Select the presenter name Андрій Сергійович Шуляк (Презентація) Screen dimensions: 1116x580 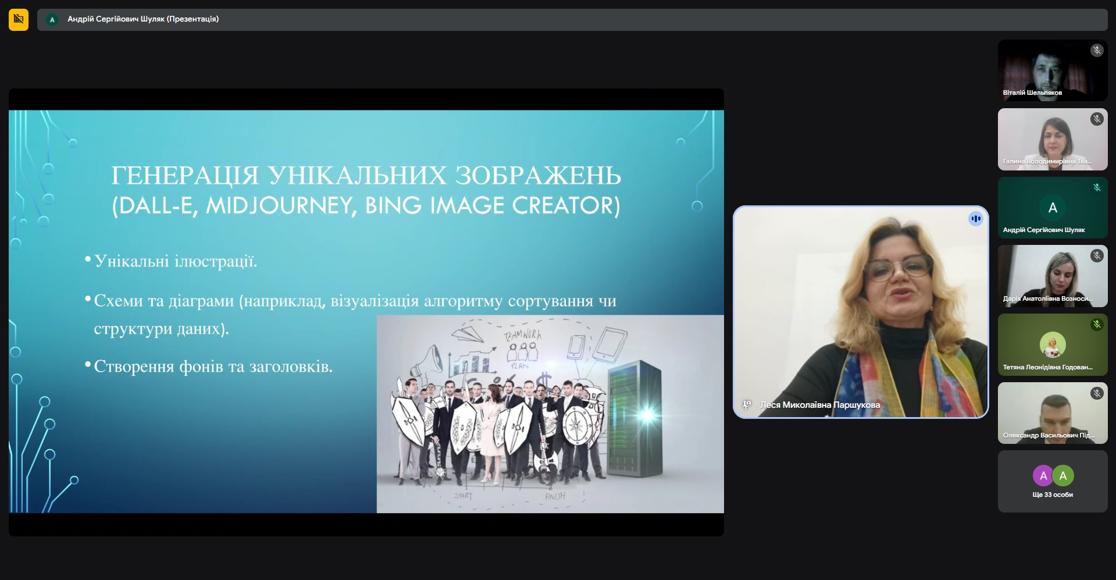coord(143,19)
